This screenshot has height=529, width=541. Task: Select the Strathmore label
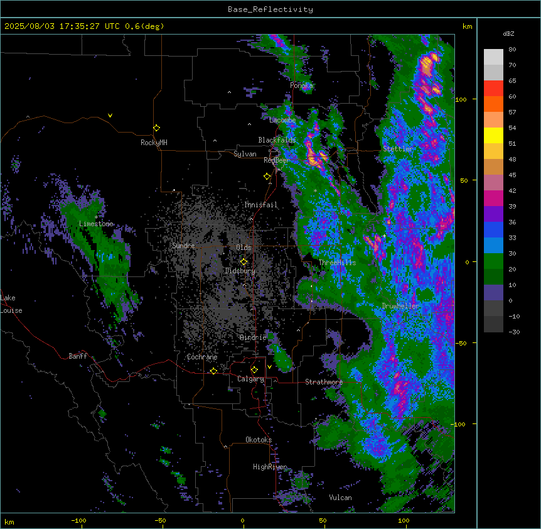coord(324,382)
